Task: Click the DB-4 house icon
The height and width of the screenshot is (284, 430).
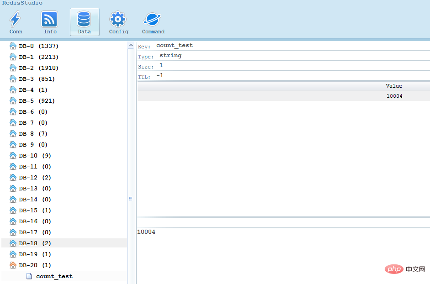Action: tap(13, 89)
